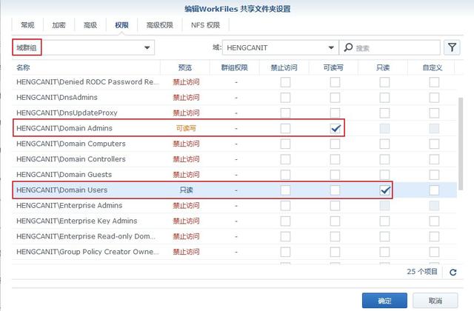Uncheck 只读 for Domain Users

click(x=384, y=190)
